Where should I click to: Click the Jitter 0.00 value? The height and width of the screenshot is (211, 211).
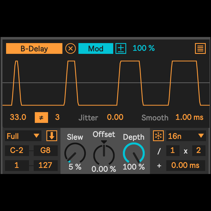coord(115,117)
